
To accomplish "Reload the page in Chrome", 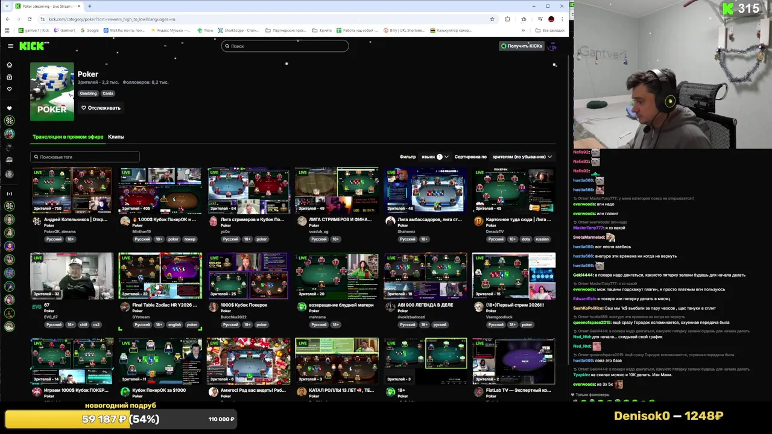I will 30,19.
